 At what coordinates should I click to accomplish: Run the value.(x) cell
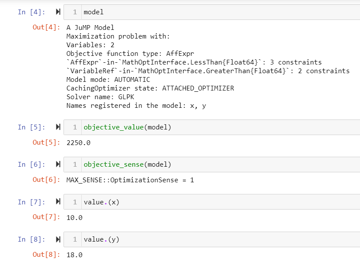coord(58,202)
